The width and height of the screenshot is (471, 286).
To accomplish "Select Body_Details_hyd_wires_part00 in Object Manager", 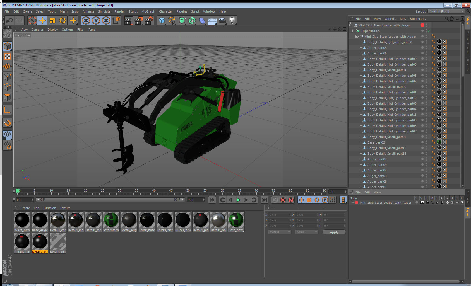I will [x=390, y=42].
